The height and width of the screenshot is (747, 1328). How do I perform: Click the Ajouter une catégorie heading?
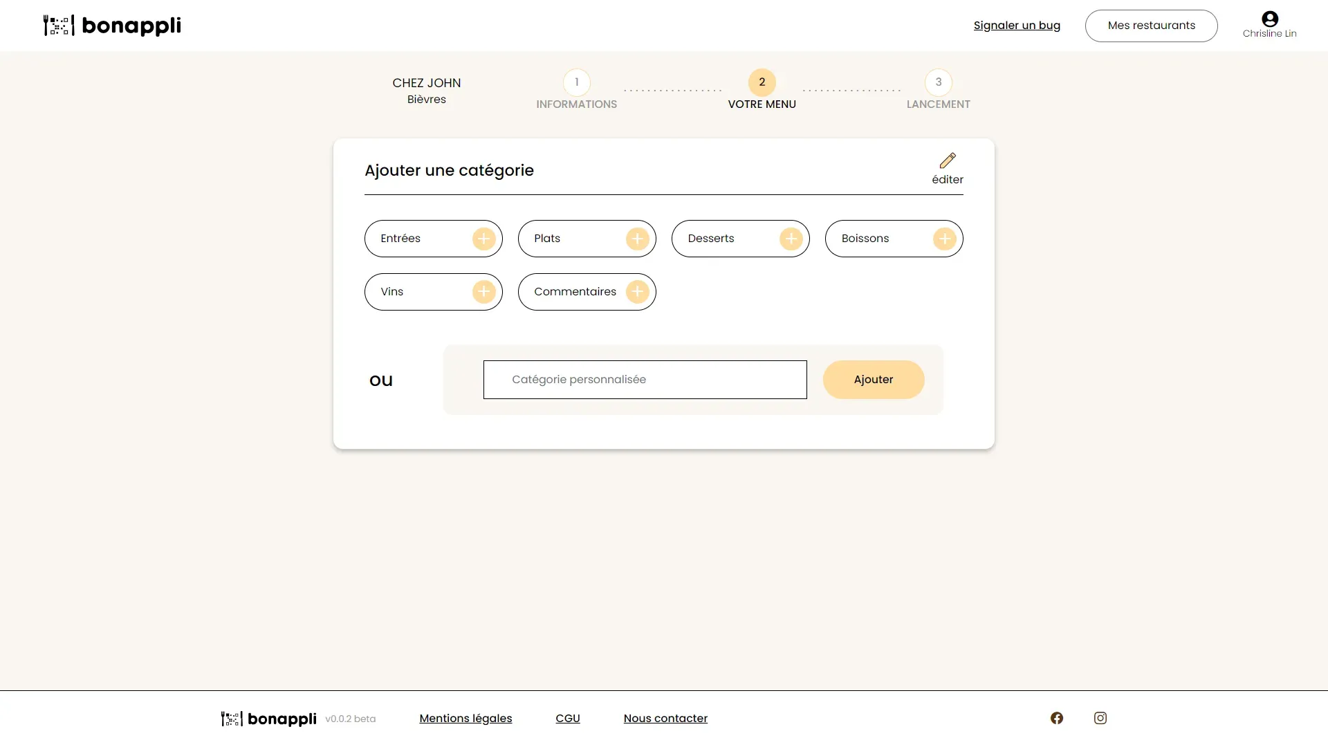(450, 171)
